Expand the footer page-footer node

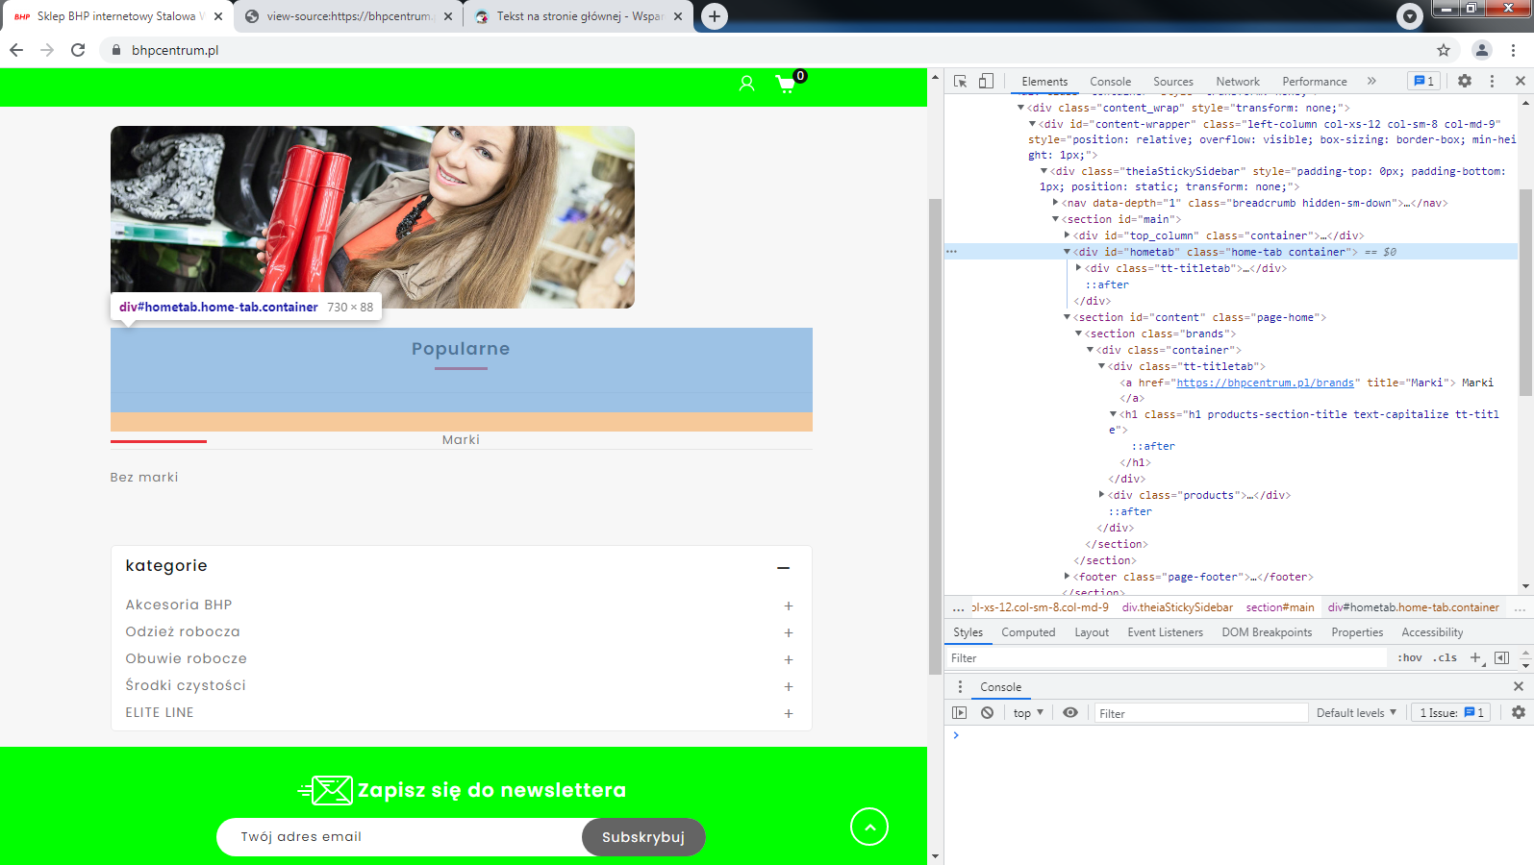tap(1067, 577)
